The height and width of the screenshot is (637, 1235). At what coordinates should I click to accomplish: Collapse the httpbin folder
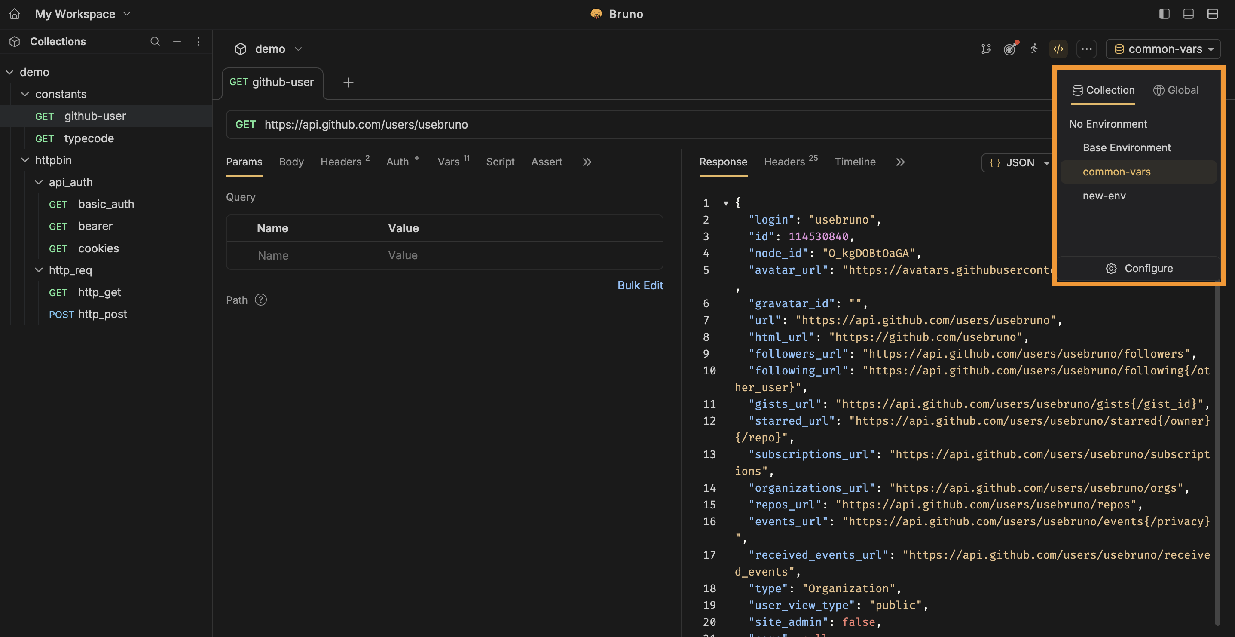point(25,160)
